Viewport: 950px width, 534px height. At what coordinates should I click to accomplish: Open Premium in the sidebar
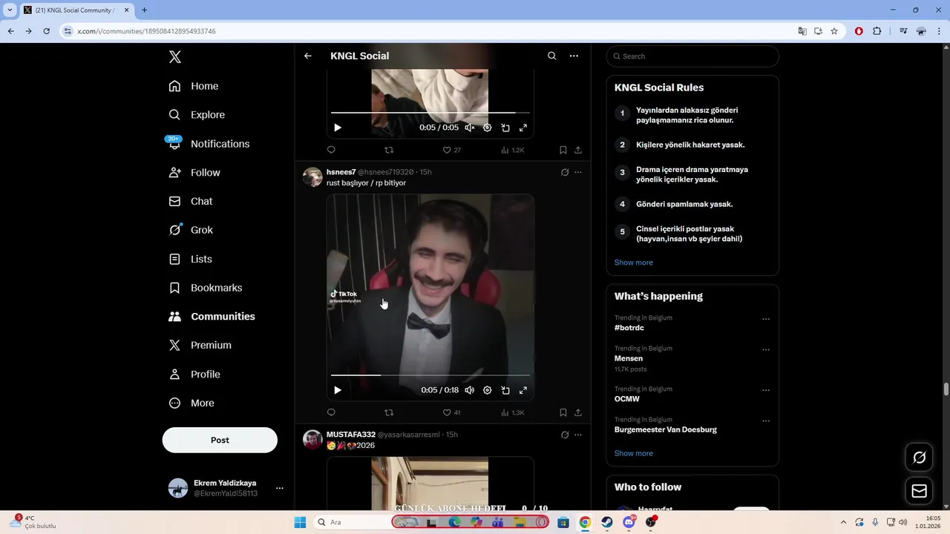200,345
